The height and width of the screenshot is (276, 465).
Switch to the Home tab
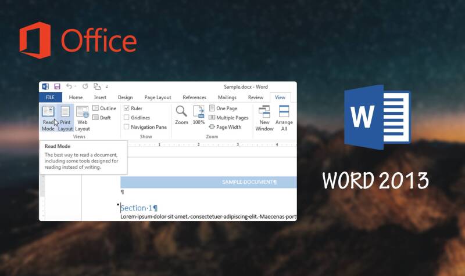coord(76,97)
